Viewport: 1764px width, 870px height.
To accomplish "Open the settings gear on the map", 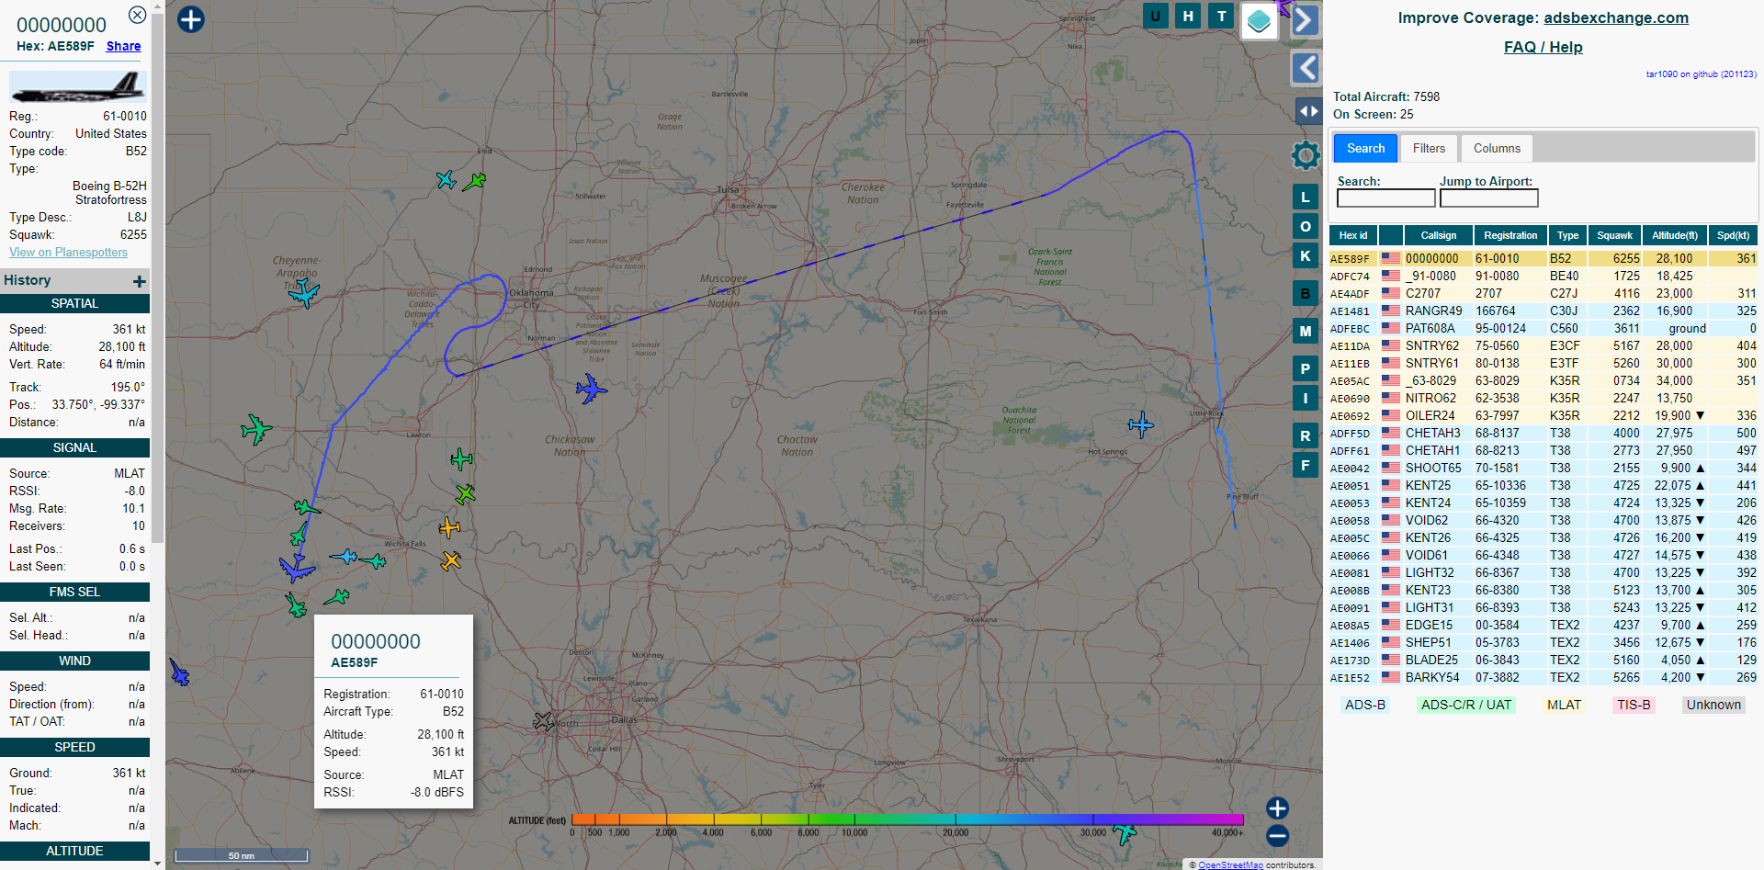I will (1306, 155).
